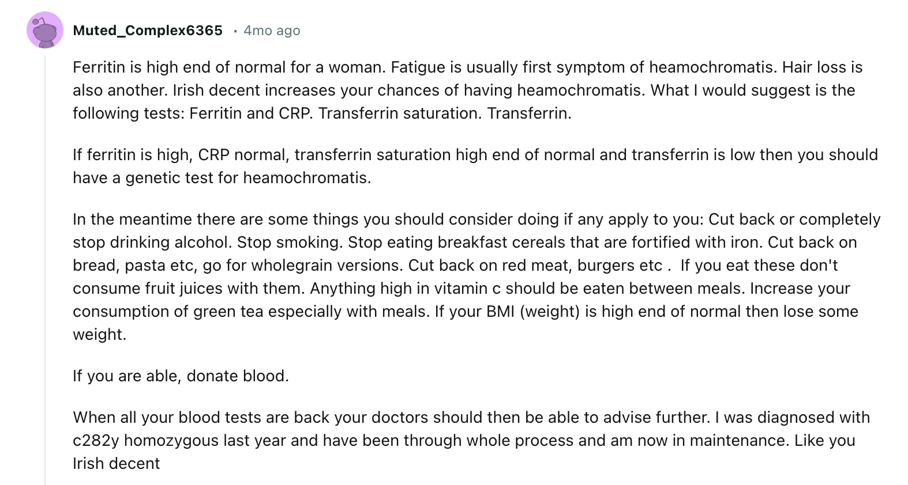The width and height of the screenshot is (908, 485).
Task: Click the final words 'Irish decent' at bottom
Action: tap(116, 464)
